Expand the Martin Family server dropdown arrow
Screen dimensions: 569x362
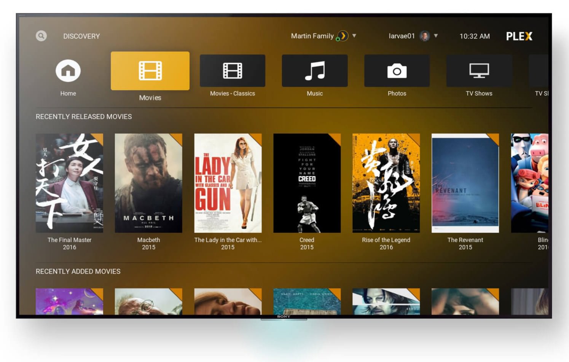coord(354,36)
